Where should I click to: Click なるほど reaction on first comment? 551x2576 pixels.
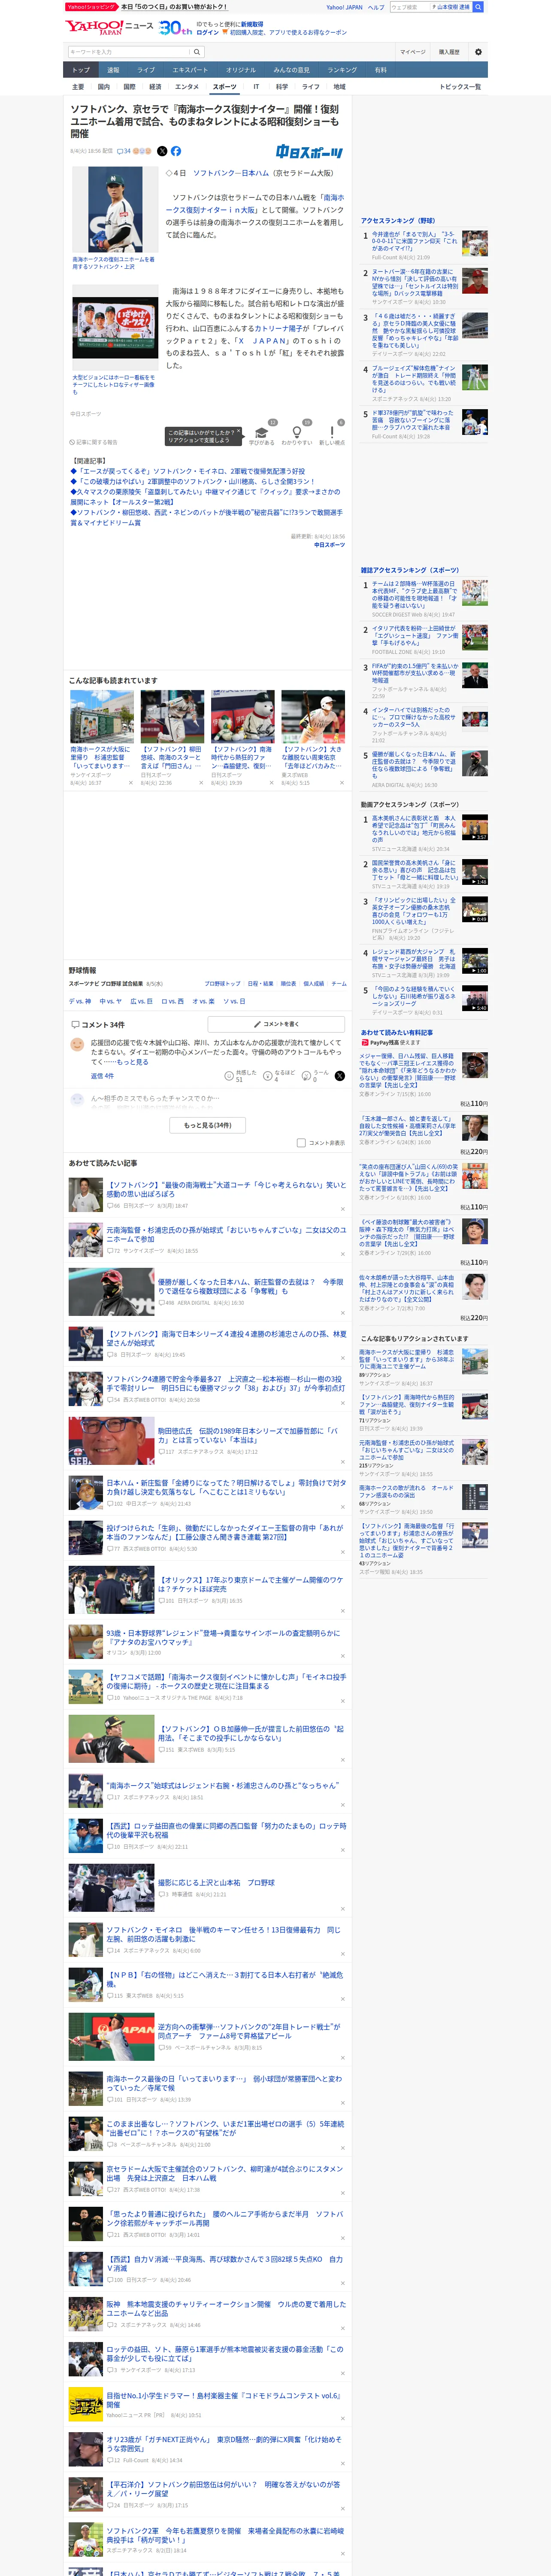pyautogui.click(x=280, y=1076)
